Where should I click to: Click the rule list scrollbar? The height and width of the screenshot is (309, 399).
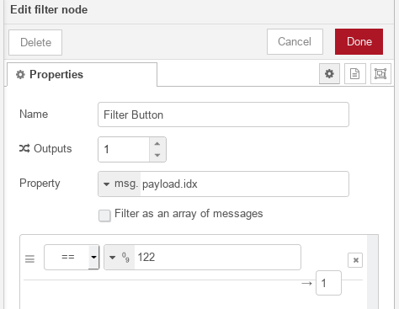click(373, 272)
